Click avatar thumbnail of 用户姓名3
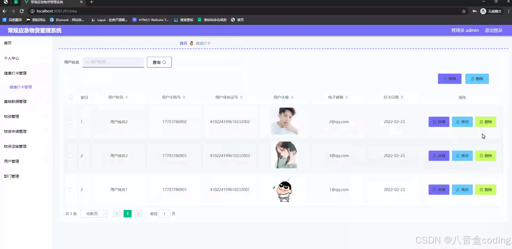This screenshot has height=249, width=512. pyautogui.click(x=284, y=155)
